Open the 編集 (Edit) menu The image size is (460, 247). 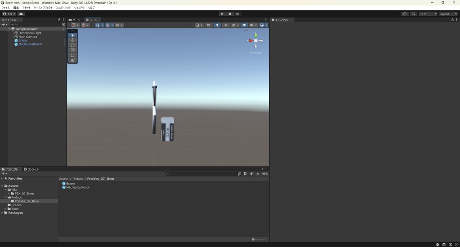tap(16, 8)
